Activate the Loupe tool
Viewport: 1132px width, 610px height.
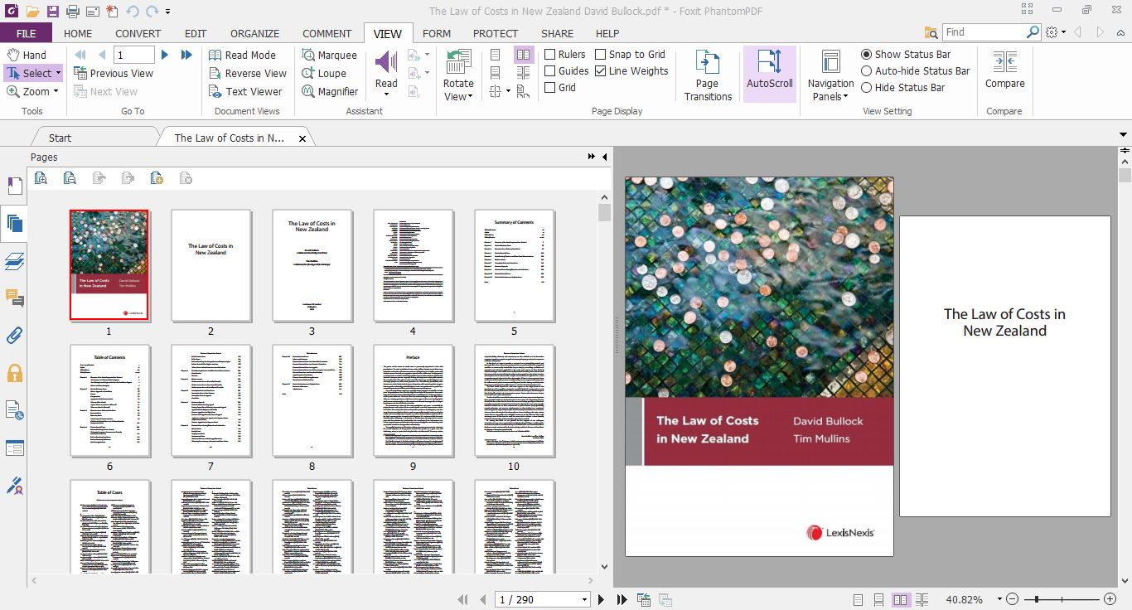coord(323,73)
